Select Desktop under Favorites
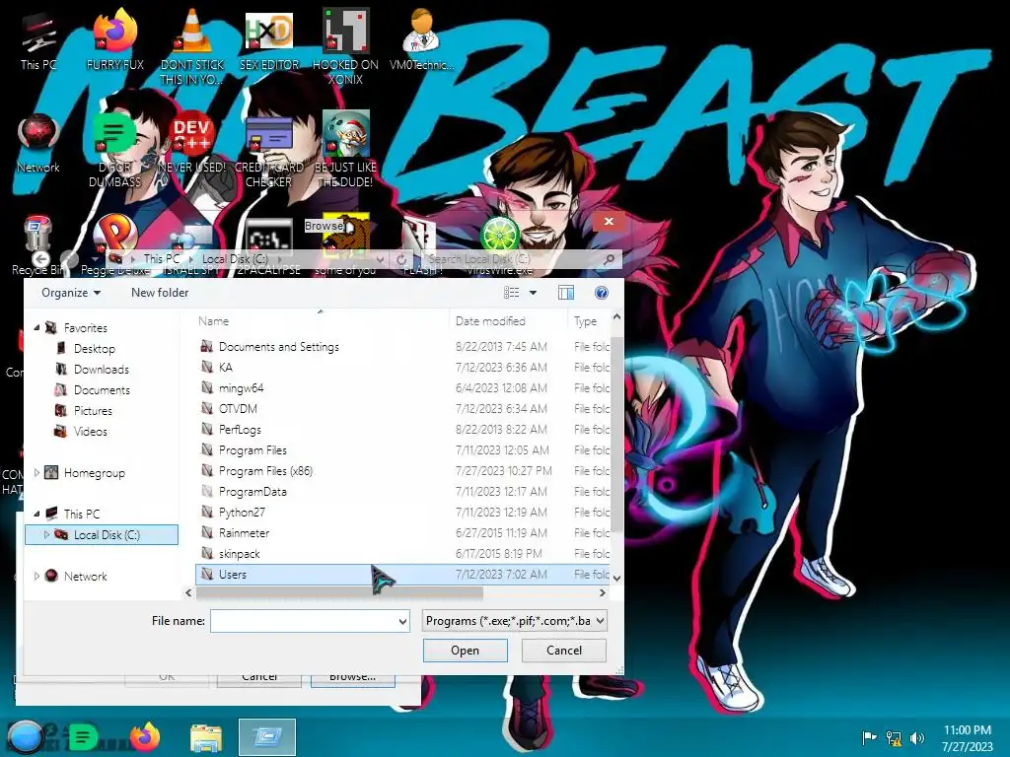This screenshot has height=757, width=1010. pyautogui.click(x=94, y=349)
